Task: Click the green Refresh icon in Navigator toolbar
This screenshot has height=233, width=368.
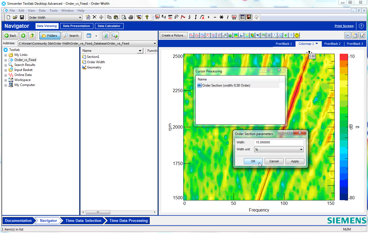Action: [106, 36]
